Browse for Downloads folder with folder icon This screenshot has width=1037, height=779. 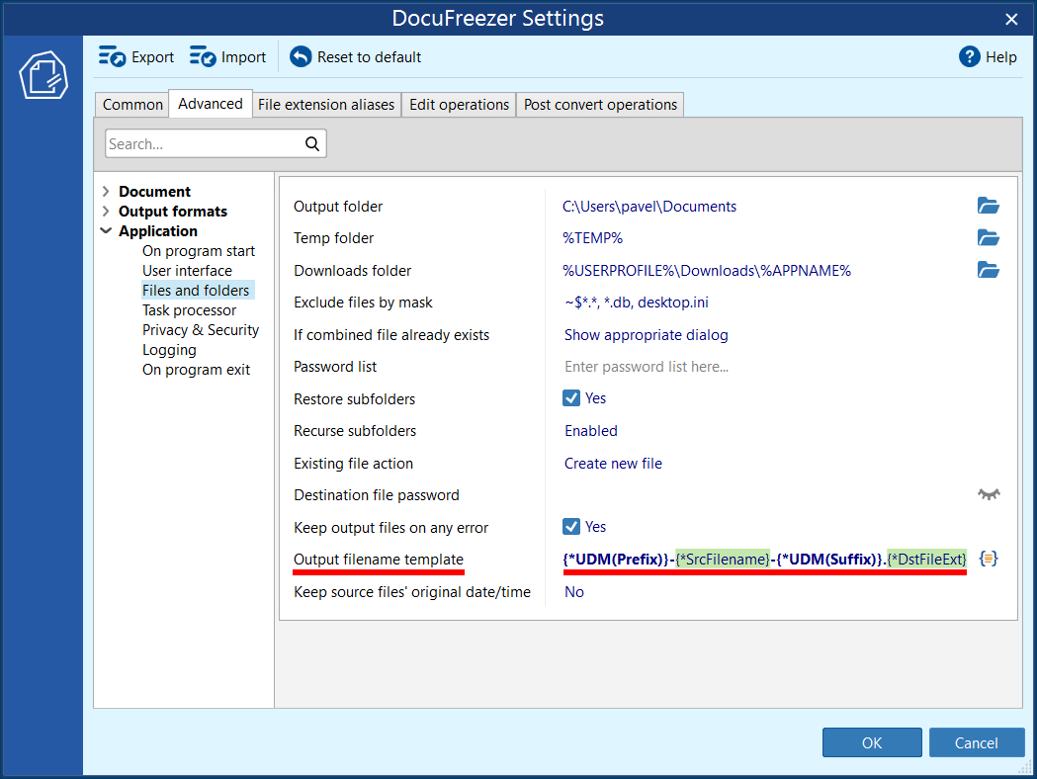pos(988,270)
